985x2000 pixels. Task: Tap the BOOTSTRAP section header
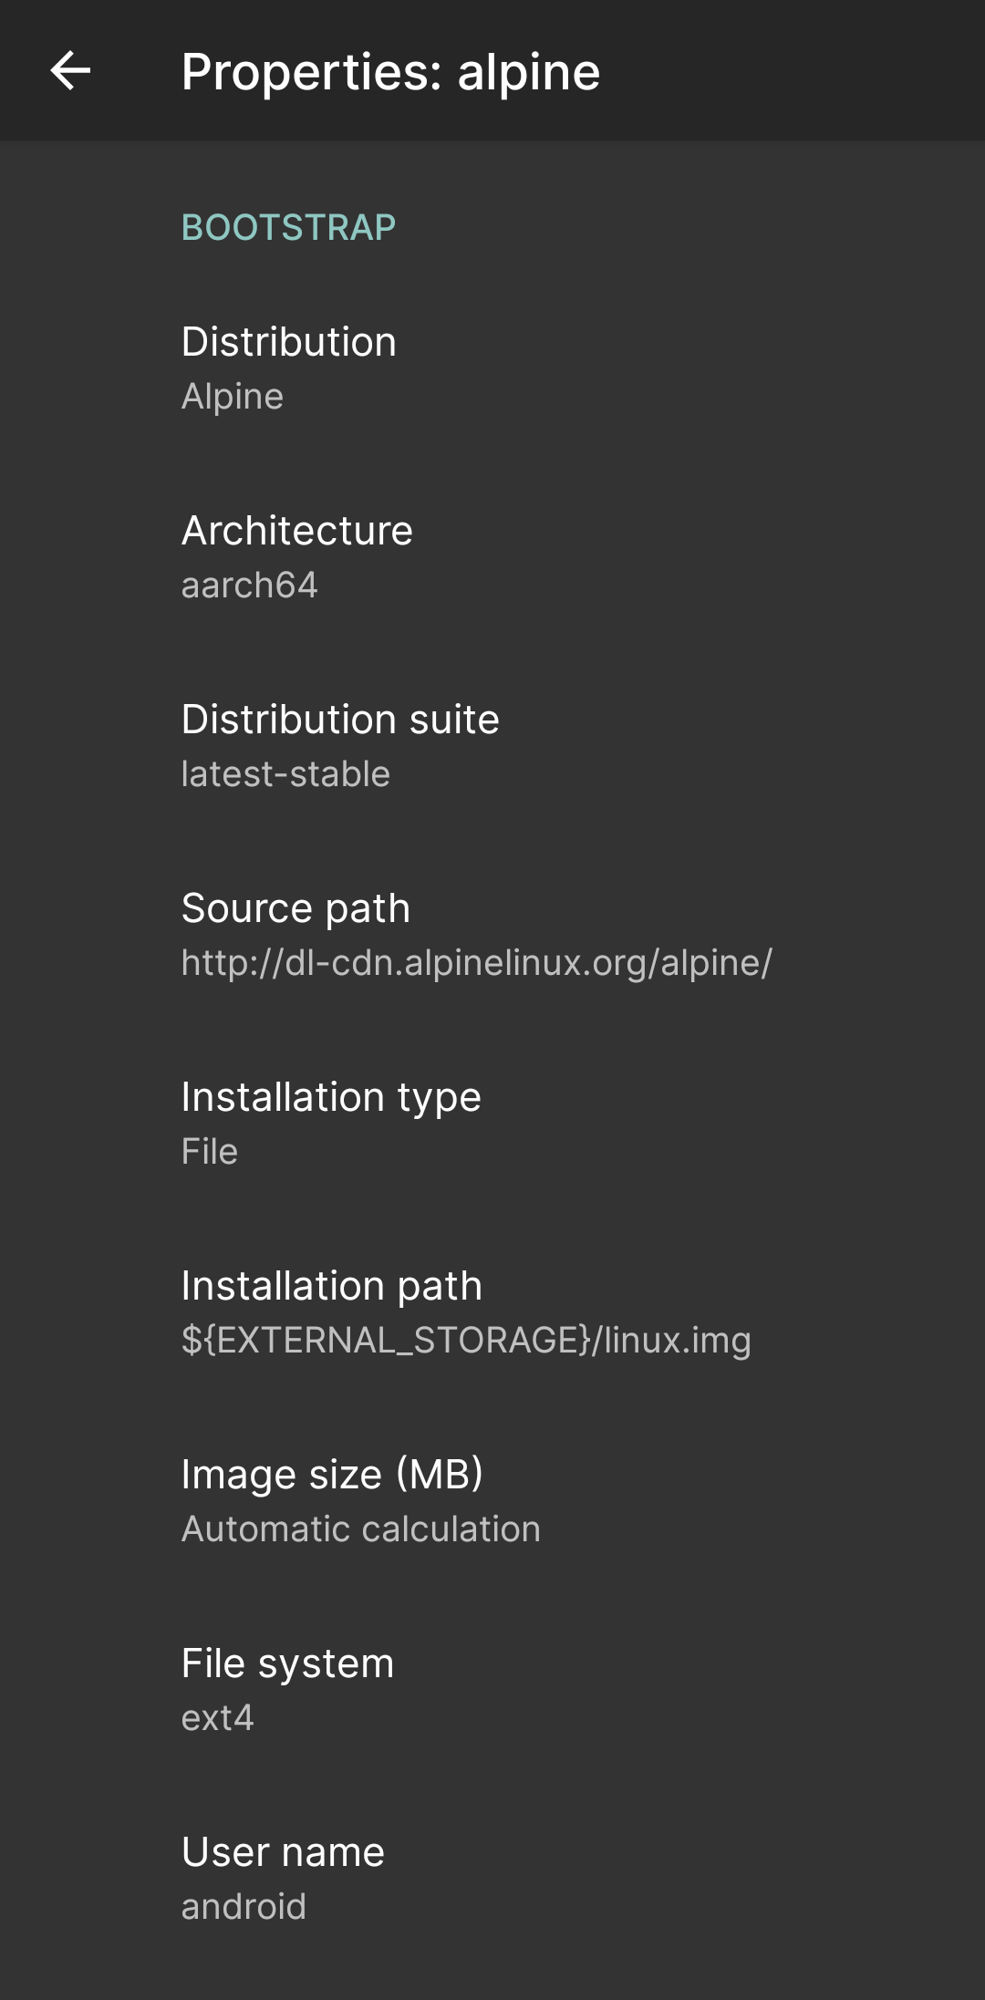(289, 228)
